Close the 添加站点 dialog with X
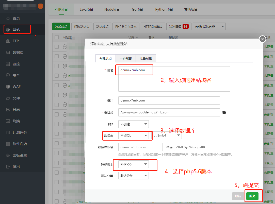The width and height of the screenshot is (275, 204). (x=262, y=39)
